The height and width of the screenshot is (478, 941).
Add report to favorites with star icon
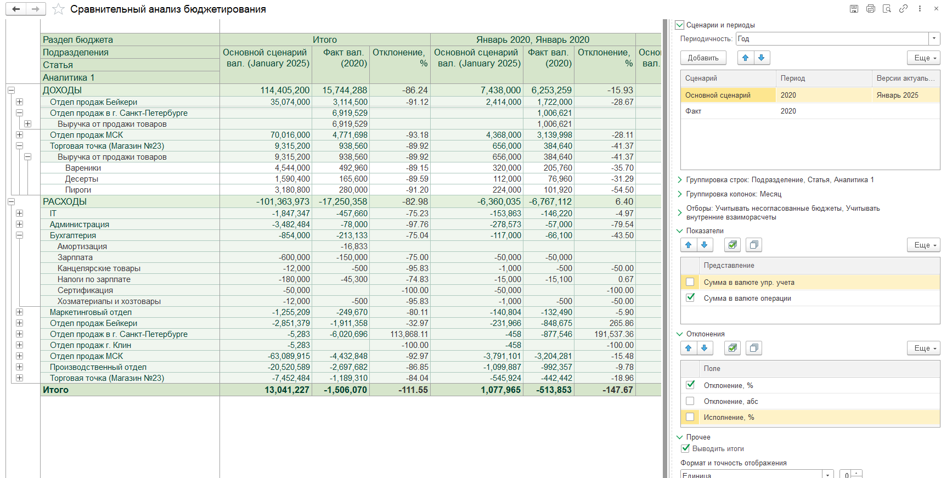[x=58, y=9]
